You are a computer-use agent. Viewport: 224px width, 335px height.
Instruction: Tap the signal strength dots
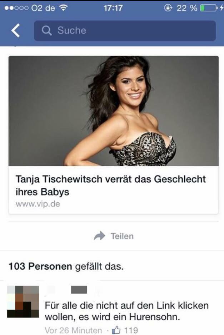tap(16, 8)
